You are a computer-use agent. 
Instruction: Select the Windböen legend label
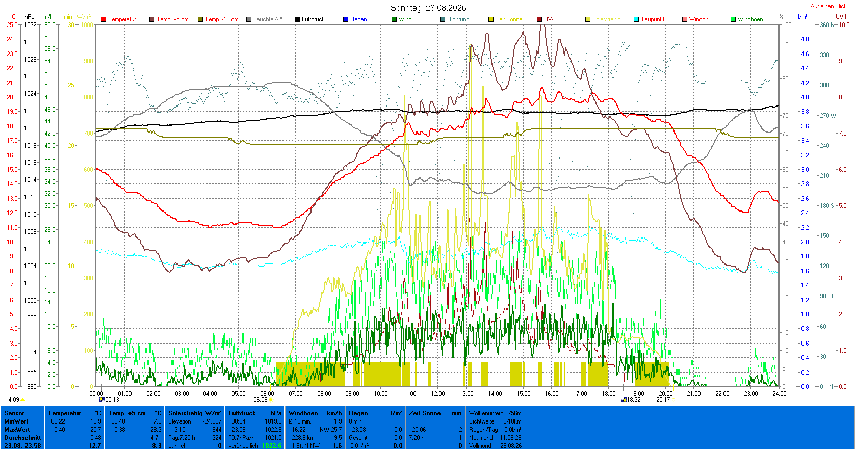[x=750, y=19]
